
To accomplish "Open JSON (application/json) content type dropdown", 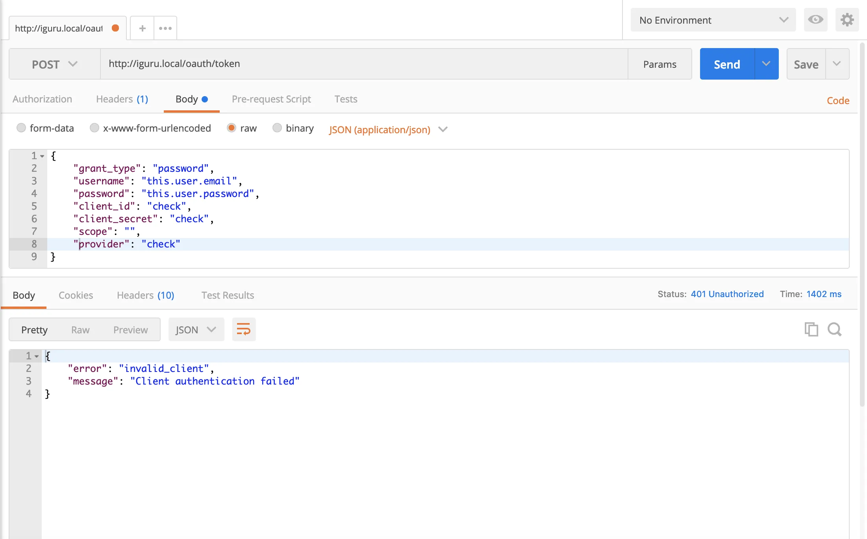I will pyautogui.click(x=388, y=130).
